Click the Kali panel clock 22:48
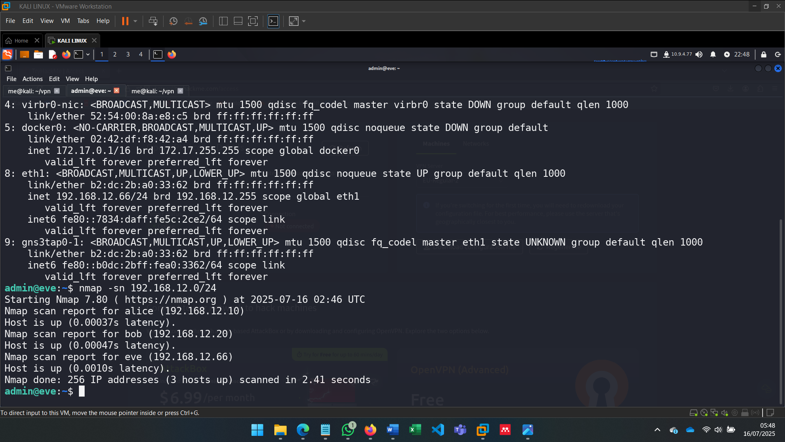Viewport: 785px width, 442px height. pos(742,54)
